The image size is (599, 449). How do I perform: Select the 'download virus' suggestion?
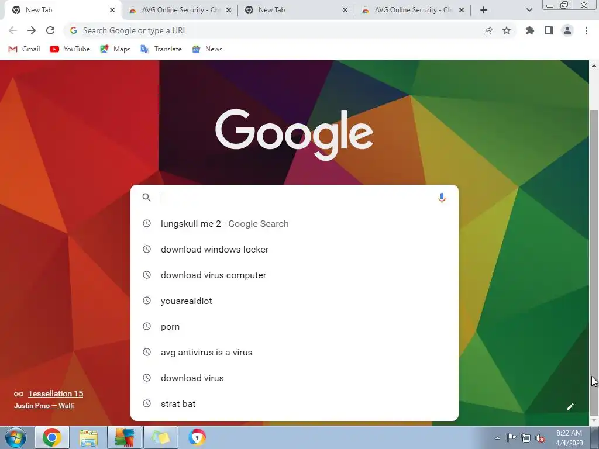point(294,378)
